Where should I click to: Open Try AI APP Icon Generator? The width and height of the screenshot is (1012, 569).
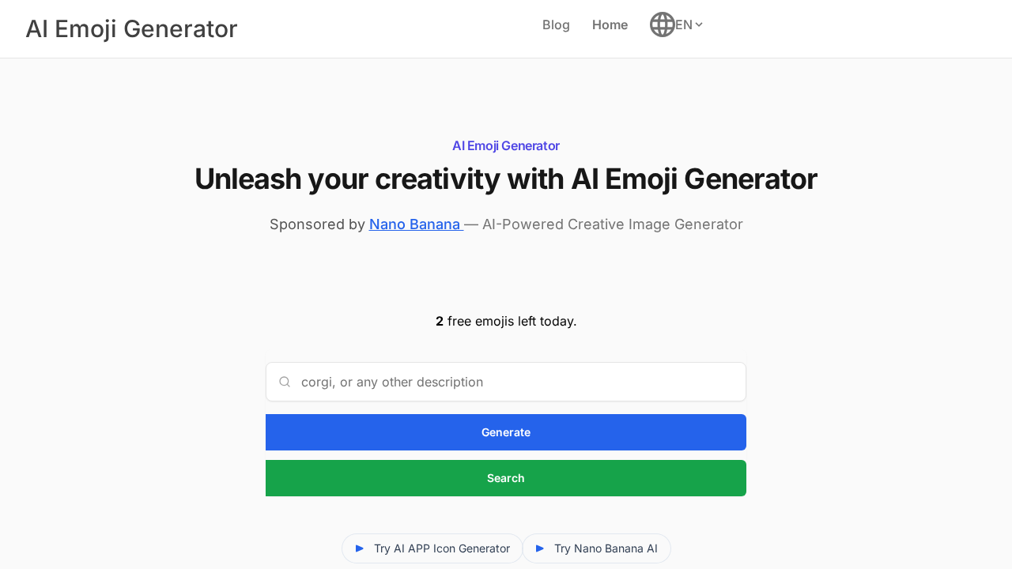click(x=432, y=548)
